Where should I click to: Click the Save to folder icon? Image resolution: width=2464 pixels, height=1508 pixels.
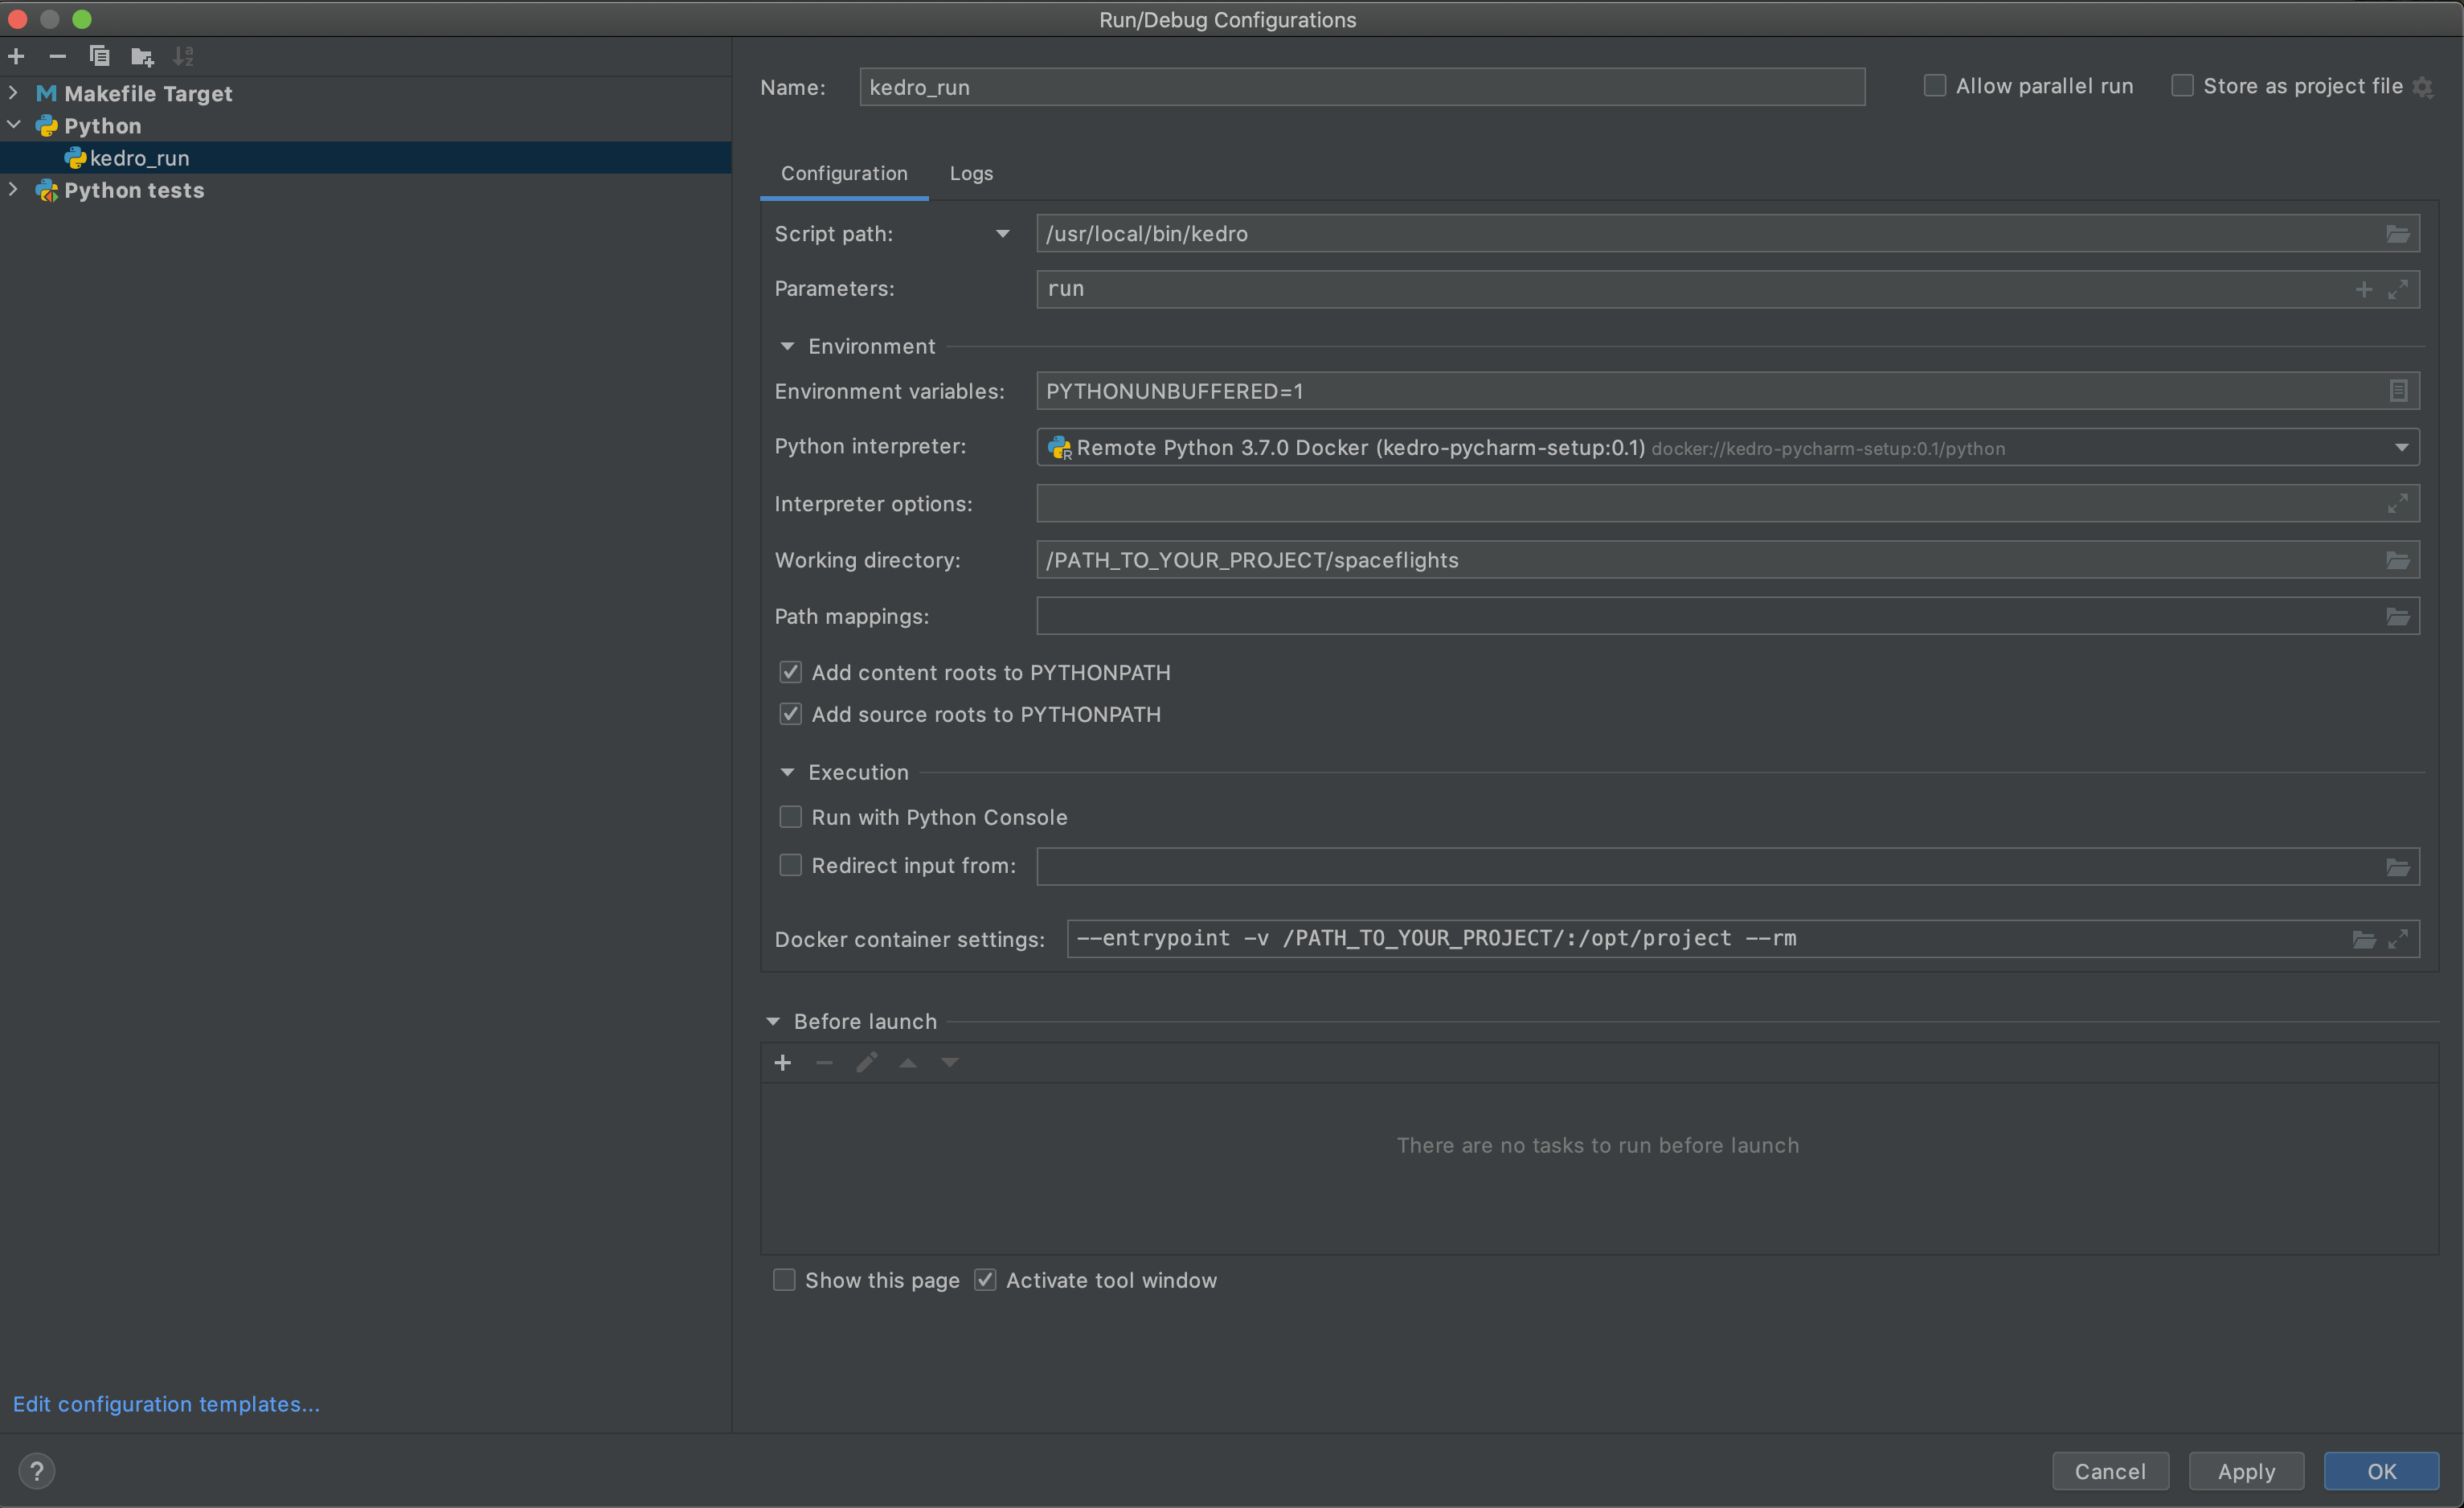pos(142,56)
